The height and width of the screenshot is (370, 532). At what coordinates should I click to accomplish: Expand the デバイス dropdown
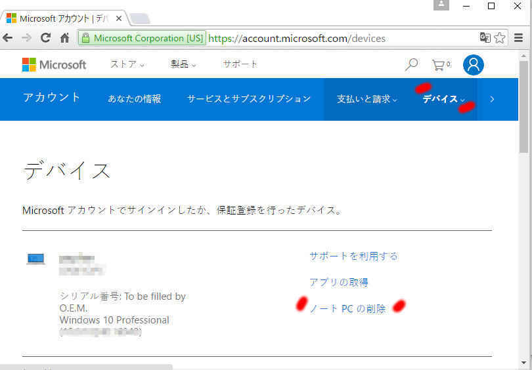[x=443, y=99]
